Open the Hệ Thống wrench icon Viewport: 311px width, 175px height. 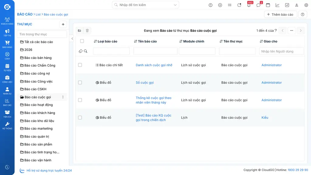coord(7,125)
